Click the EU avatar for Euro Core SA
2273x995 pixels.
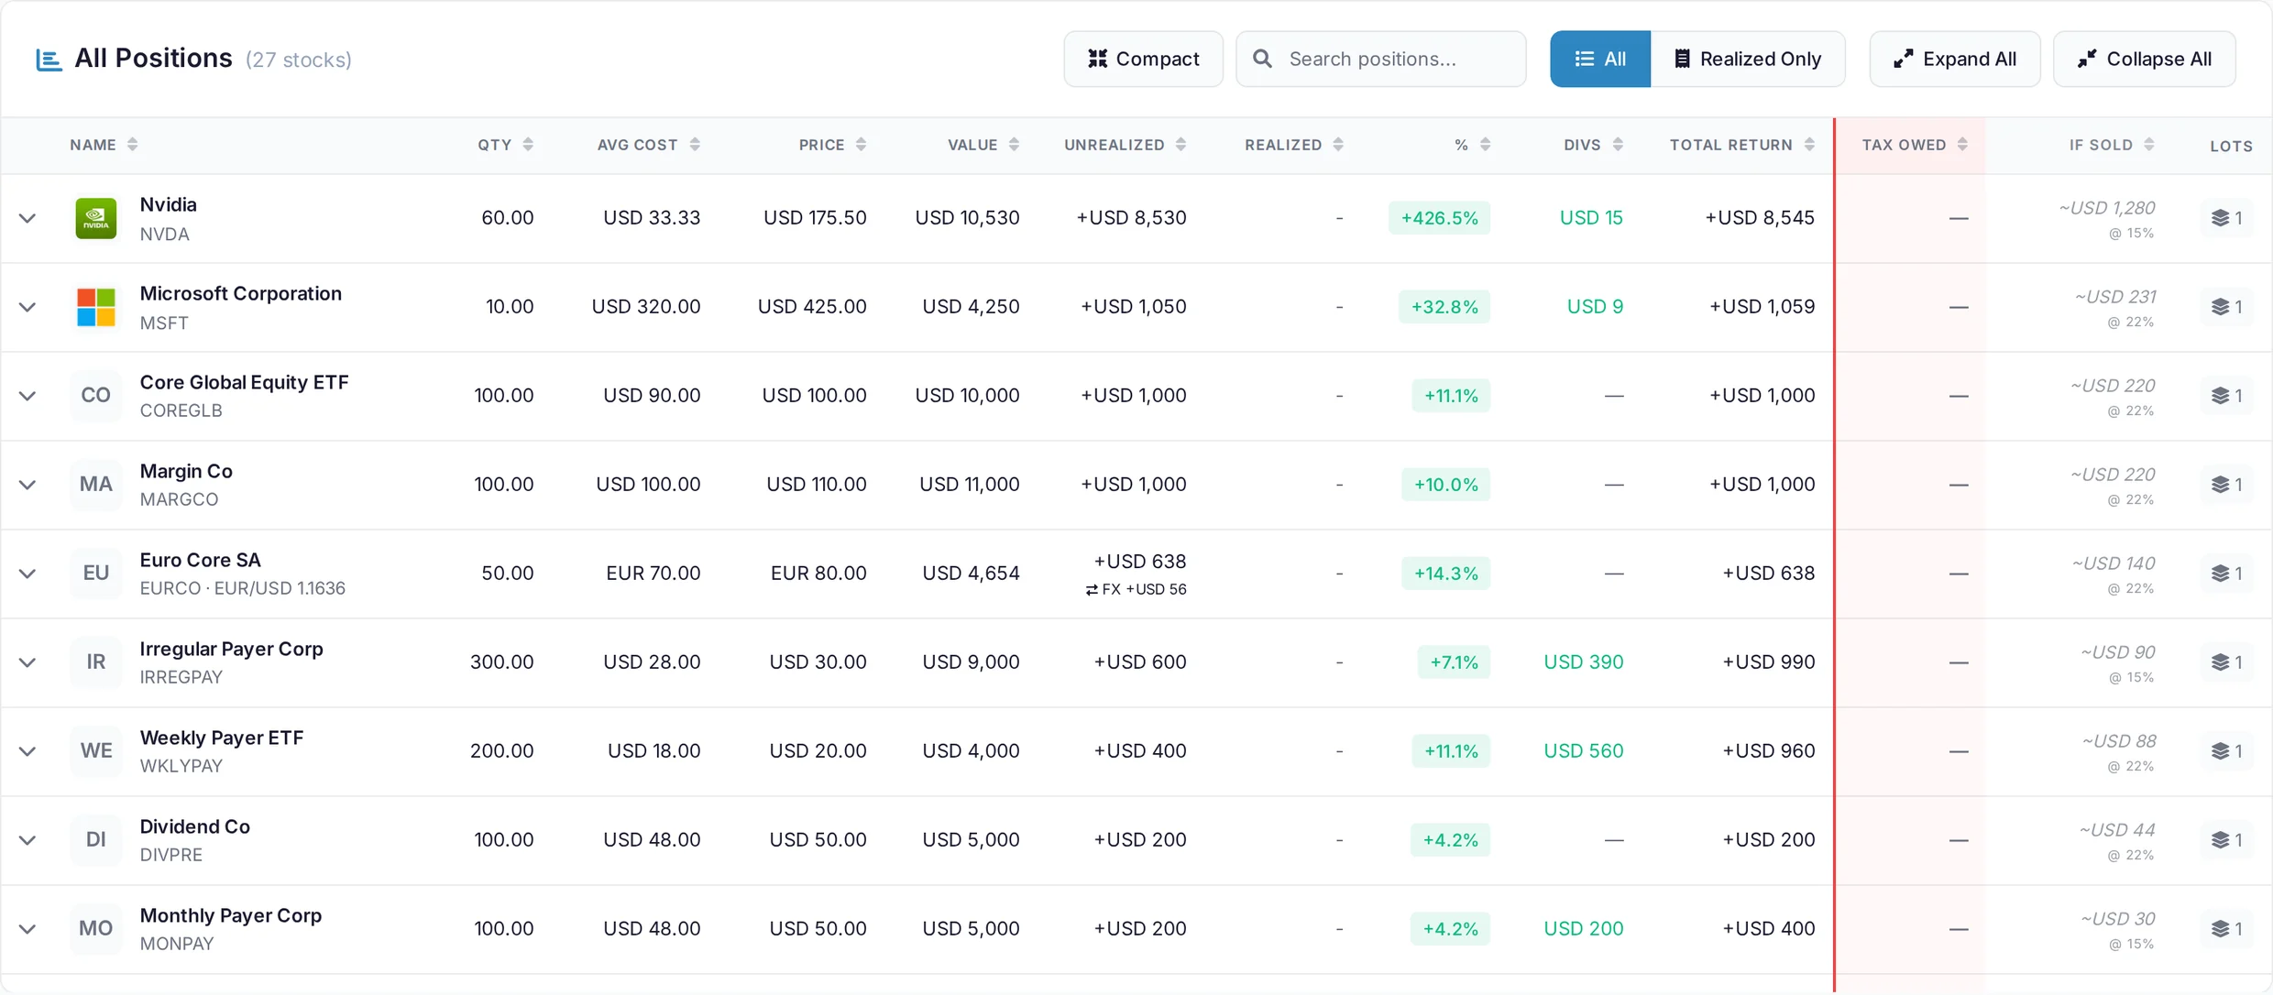[x=96, y=574]
